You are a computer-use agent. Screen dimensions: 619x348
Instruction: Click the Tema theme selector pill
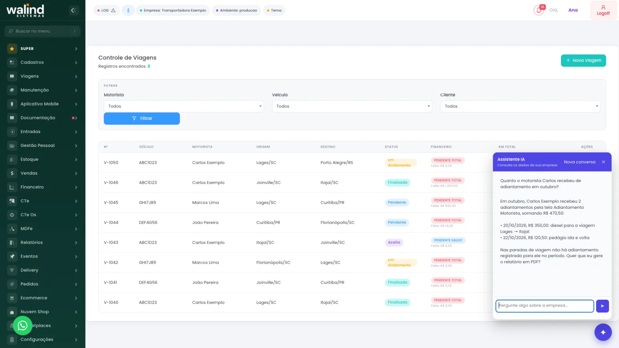[x=274, y=10]
